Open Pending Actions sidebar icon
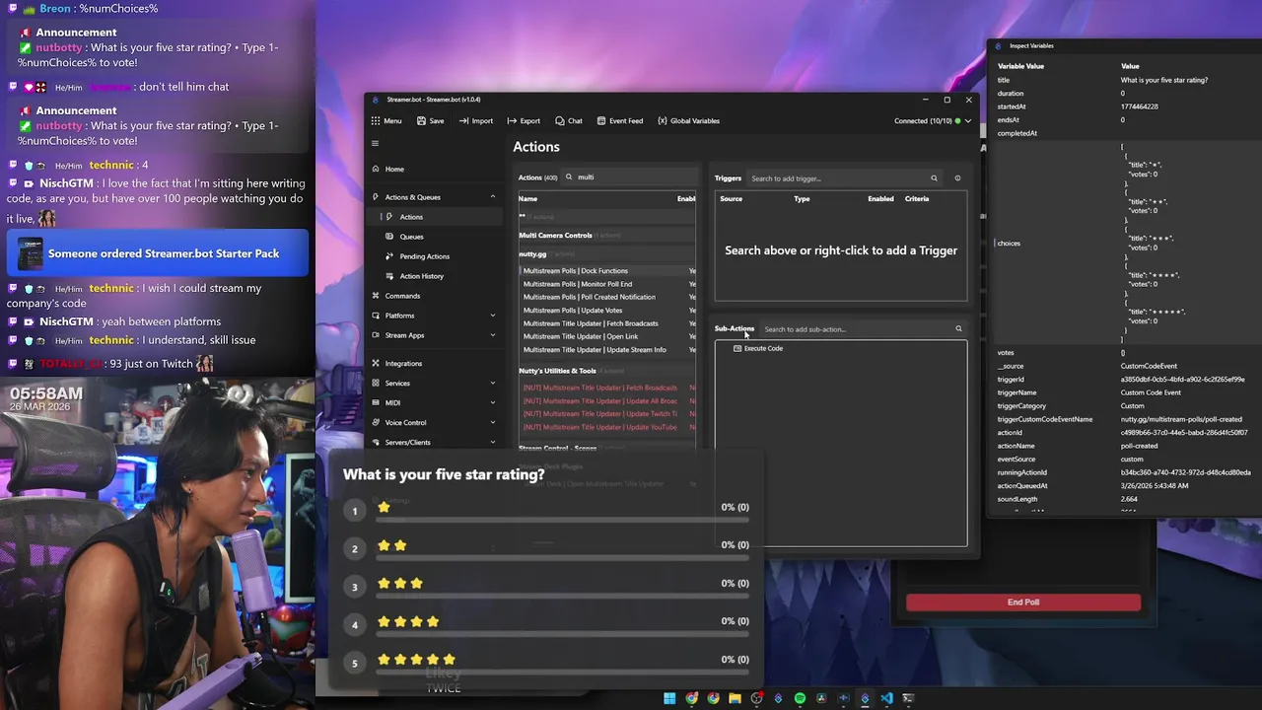Viewport: 1262px width, 710px height. [x=389, y=256]
